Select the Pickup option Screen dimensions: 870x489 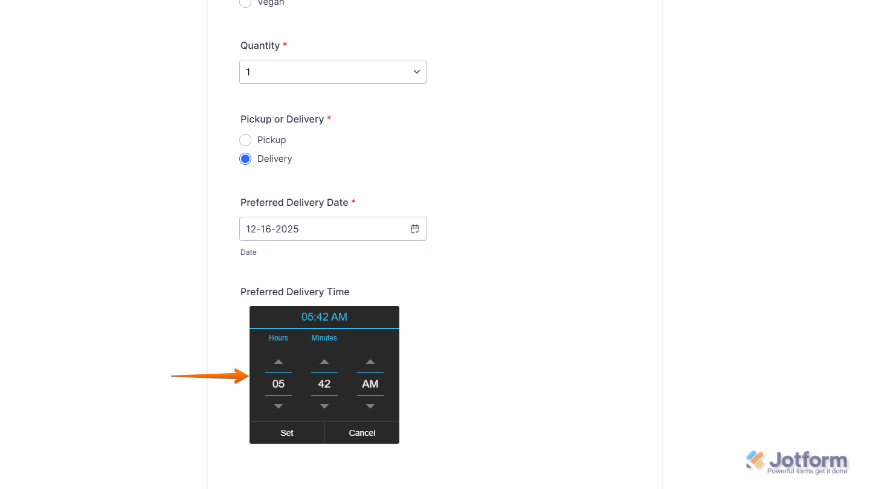coord(245,139)
